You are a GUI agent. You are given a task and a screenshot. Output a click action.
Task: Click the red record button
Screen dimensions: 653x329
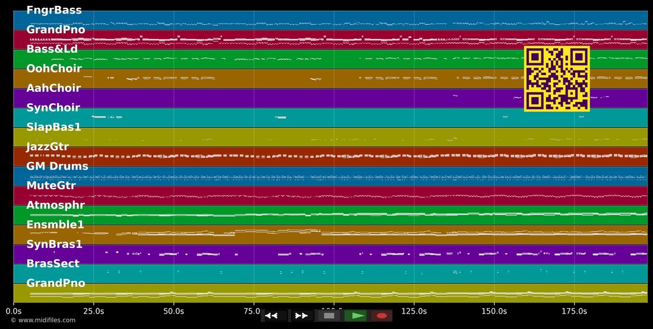(x=382, y=316)
